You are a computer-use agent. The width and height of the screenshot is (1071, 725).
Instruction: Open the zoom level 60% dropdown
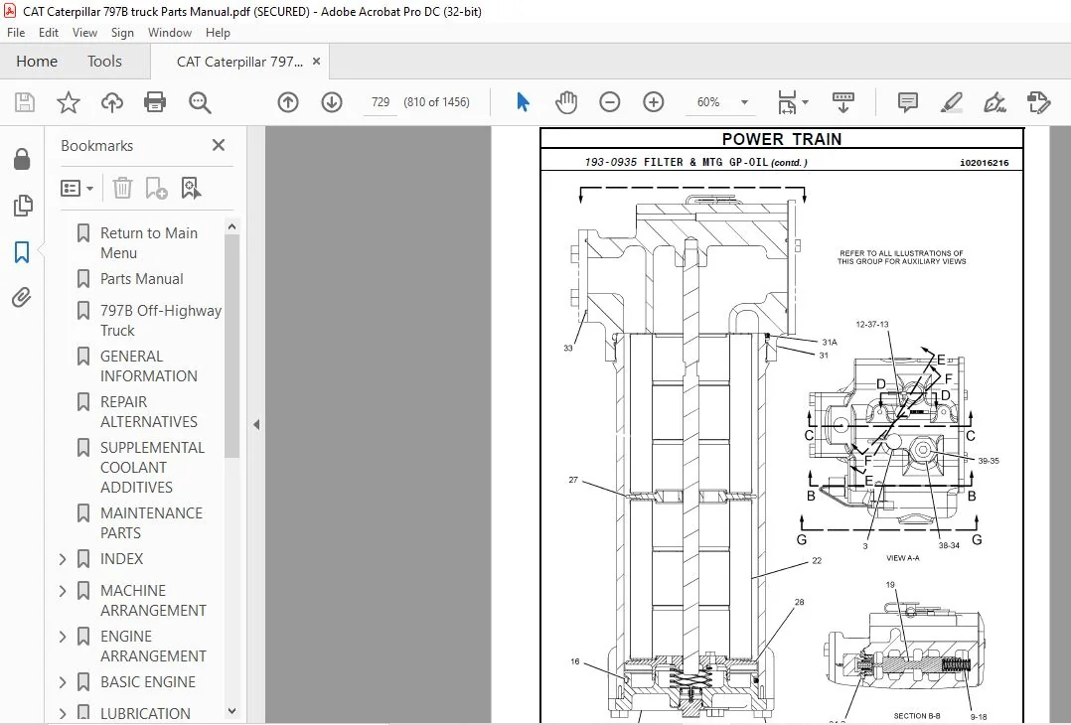click(x=744, y=102)
